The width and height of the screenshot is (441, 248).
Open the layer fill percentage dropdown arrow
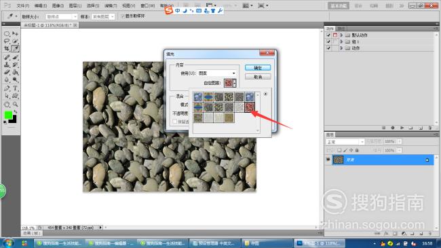(400, 150)
